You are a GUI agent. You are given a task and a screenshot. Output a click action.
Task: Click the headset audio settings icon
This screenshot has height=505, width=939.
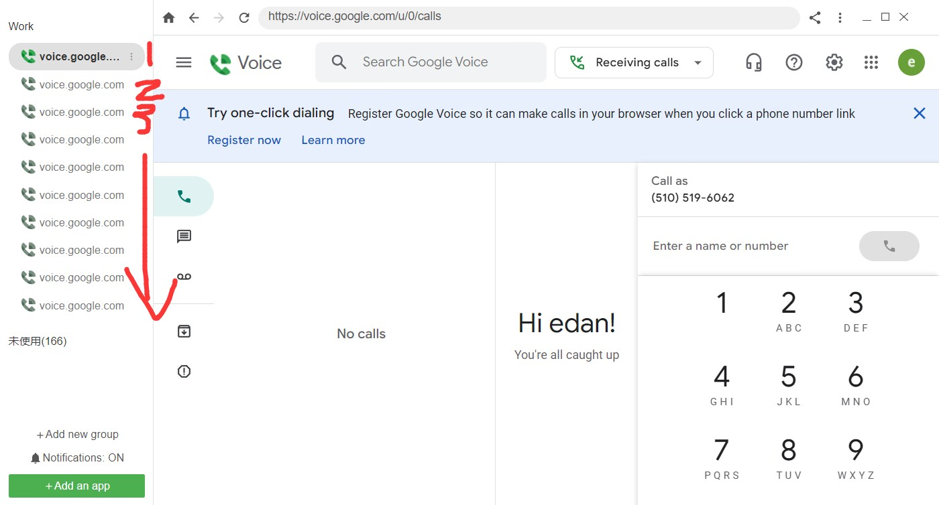(754, 62)
